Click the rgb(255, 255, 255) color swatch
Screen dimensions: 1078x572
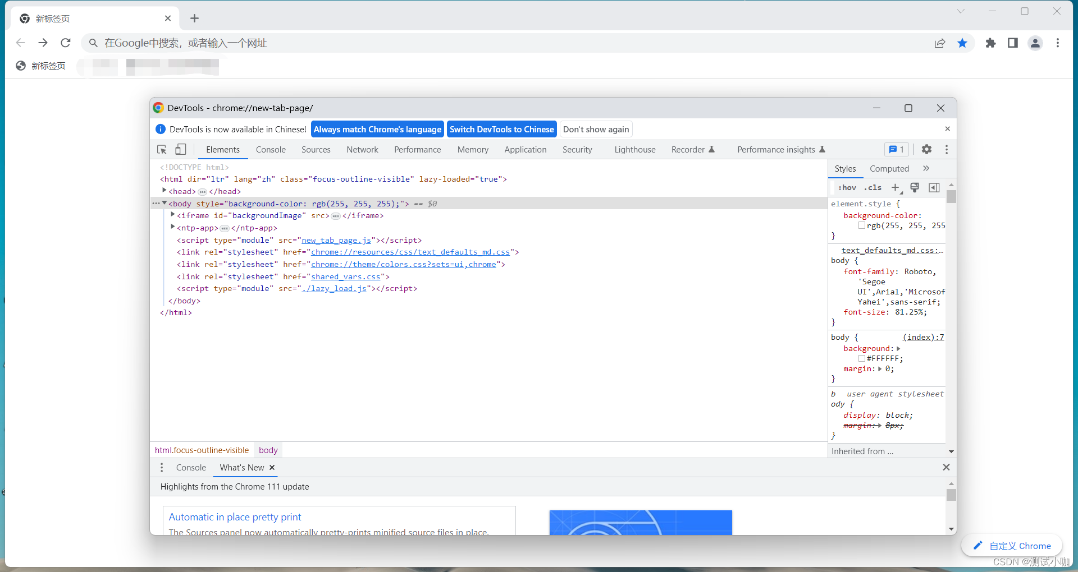(861, 225)
